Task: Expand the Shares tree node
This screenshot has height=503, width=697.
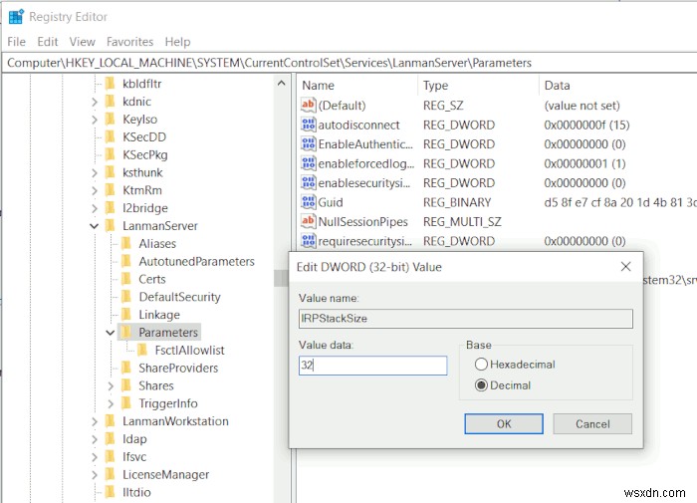Action: tap(111, 386)
